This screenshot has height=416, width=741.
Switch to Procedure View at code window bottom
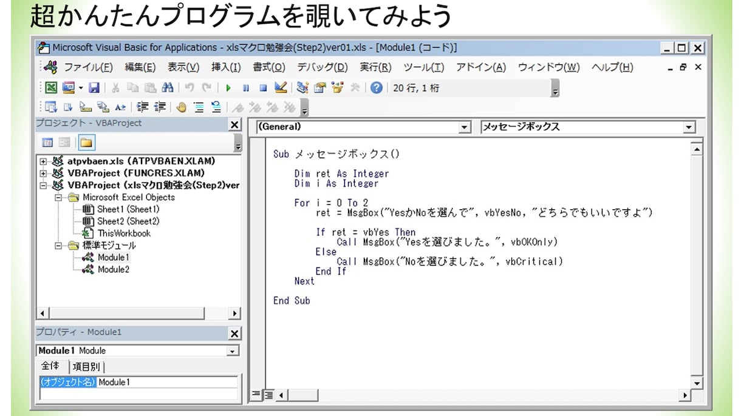click(x=256, y=395)
